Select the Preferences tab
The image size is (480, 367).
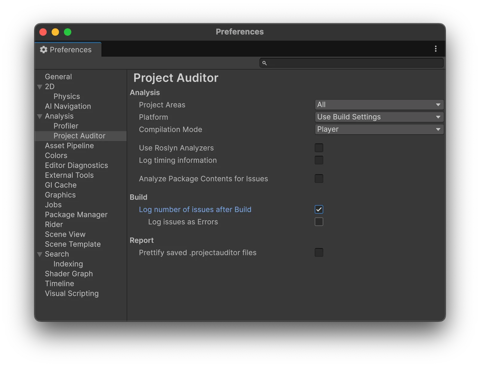[x=68, y=50]
